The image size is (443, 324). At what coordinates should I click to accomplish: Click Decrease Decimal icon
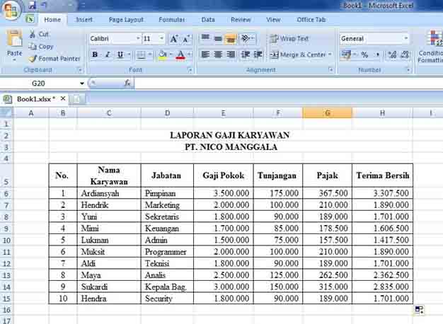pyautogui.click(x=405, y=54)
